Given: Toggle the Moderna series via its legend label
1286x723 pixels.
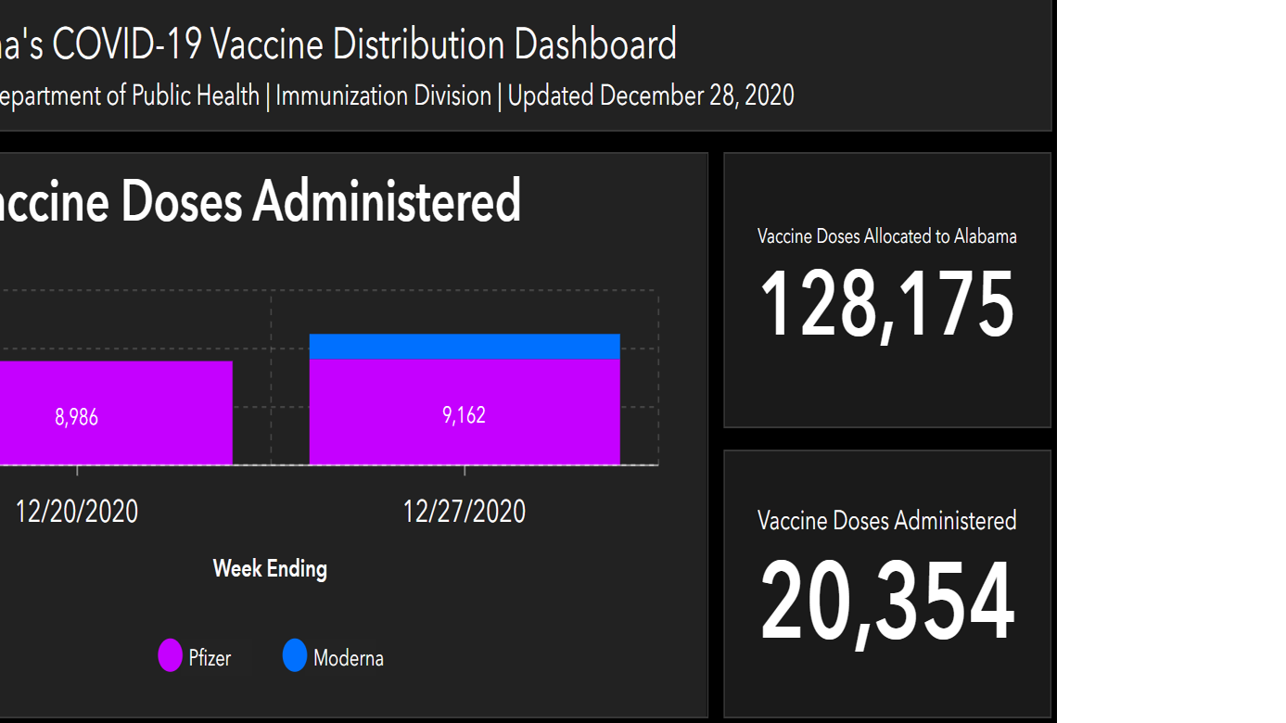Looking at the screenshot, I should (x=348, y=658).
